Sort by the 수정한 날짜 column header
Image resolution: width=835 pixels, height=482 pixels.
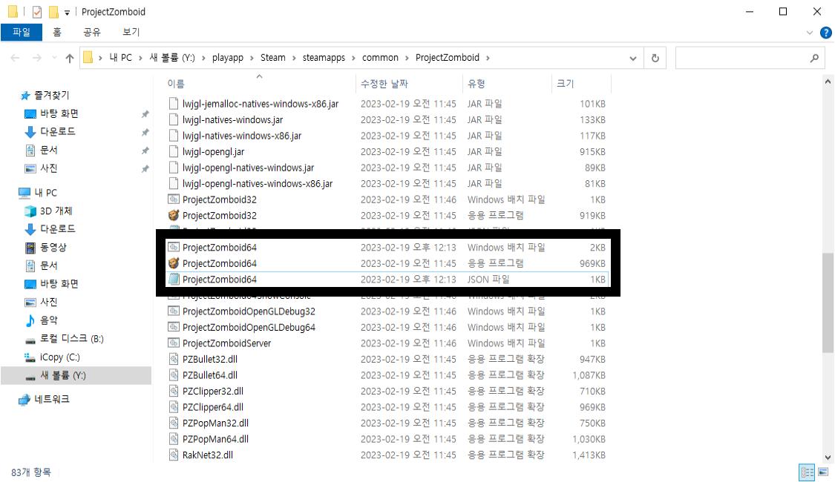[384, 84]
